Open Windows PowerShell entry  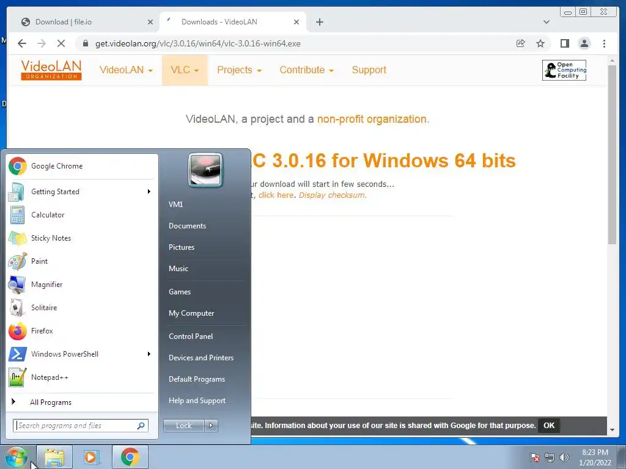(x=82, y=354)
